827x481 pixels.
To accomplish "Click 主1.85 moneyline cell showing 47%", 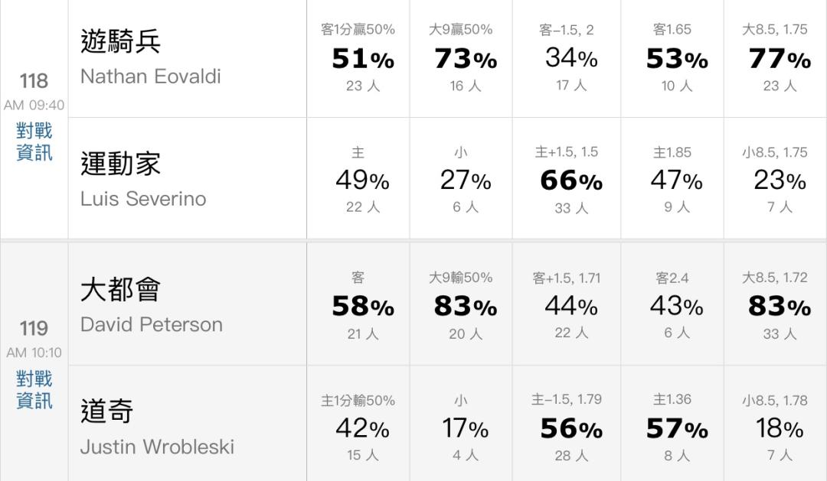I will point(672,180).
